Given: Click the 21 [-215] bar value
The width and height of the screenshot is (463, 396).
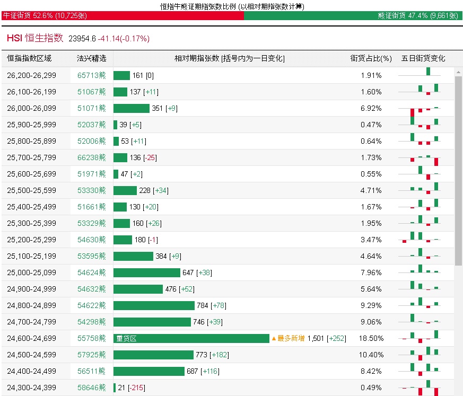Looking at the screenshot, I should (132, 388).
